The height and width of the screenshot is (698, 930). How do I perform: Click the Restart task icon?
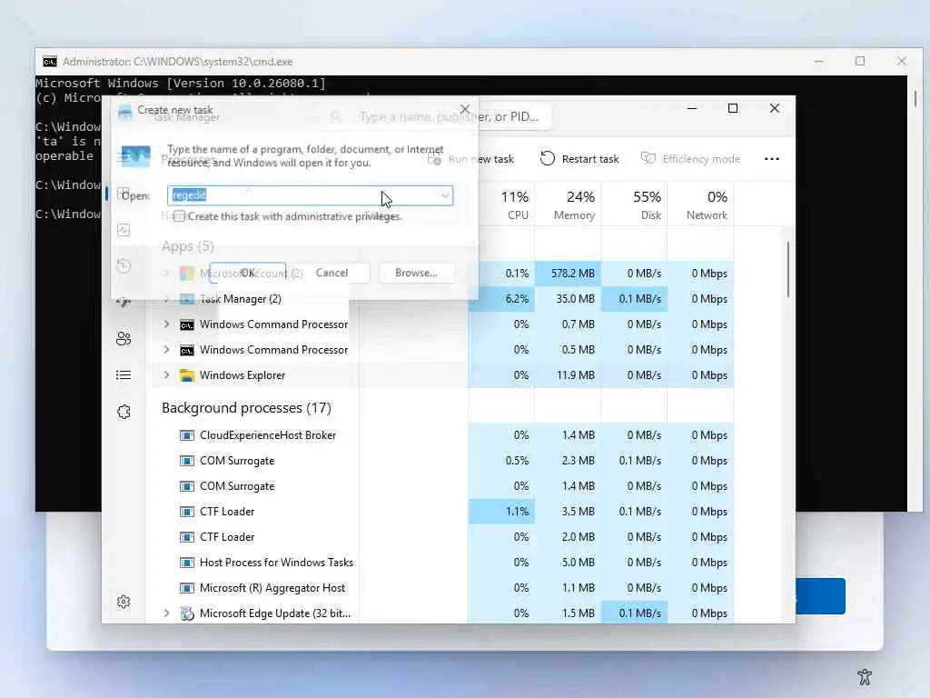547,158
